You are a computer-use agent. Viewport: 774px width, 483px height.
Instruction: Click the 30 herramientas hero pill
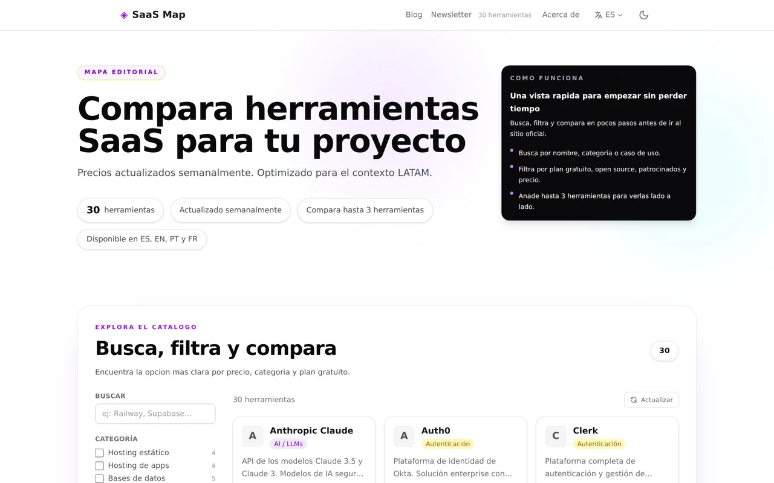[x=120, y=210]
